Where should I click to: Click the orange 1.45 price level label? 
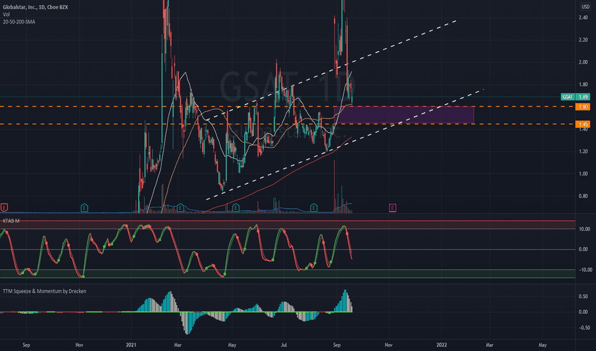point(583,124)
